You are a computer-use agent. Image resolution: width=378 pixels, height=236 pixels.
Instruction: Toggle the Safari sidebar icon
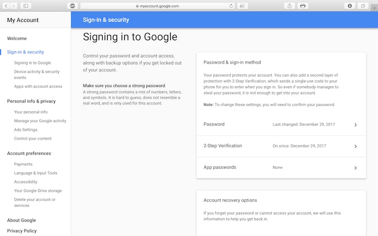[x=26, y=6]
